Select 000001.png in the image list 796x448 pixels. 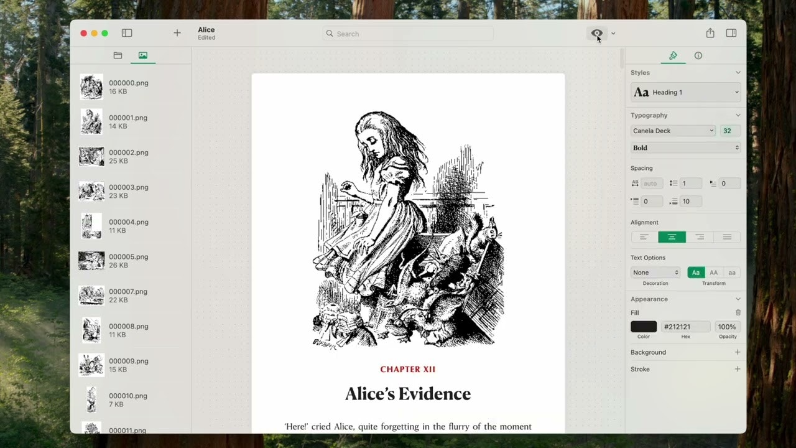(131, 122)
